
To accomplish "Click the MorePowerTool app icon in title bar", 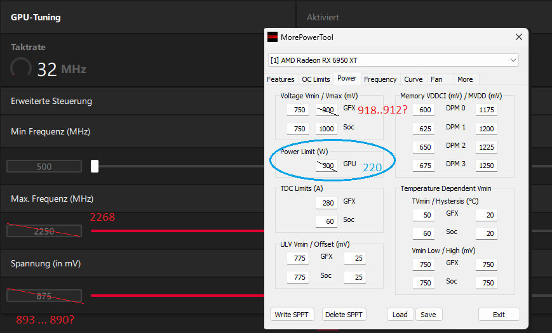I will (x=272, y=37).
